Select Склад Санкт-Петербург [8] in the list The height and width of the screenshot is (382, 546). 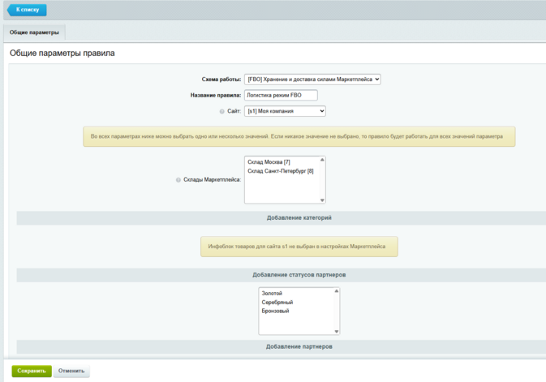[280, 171]
